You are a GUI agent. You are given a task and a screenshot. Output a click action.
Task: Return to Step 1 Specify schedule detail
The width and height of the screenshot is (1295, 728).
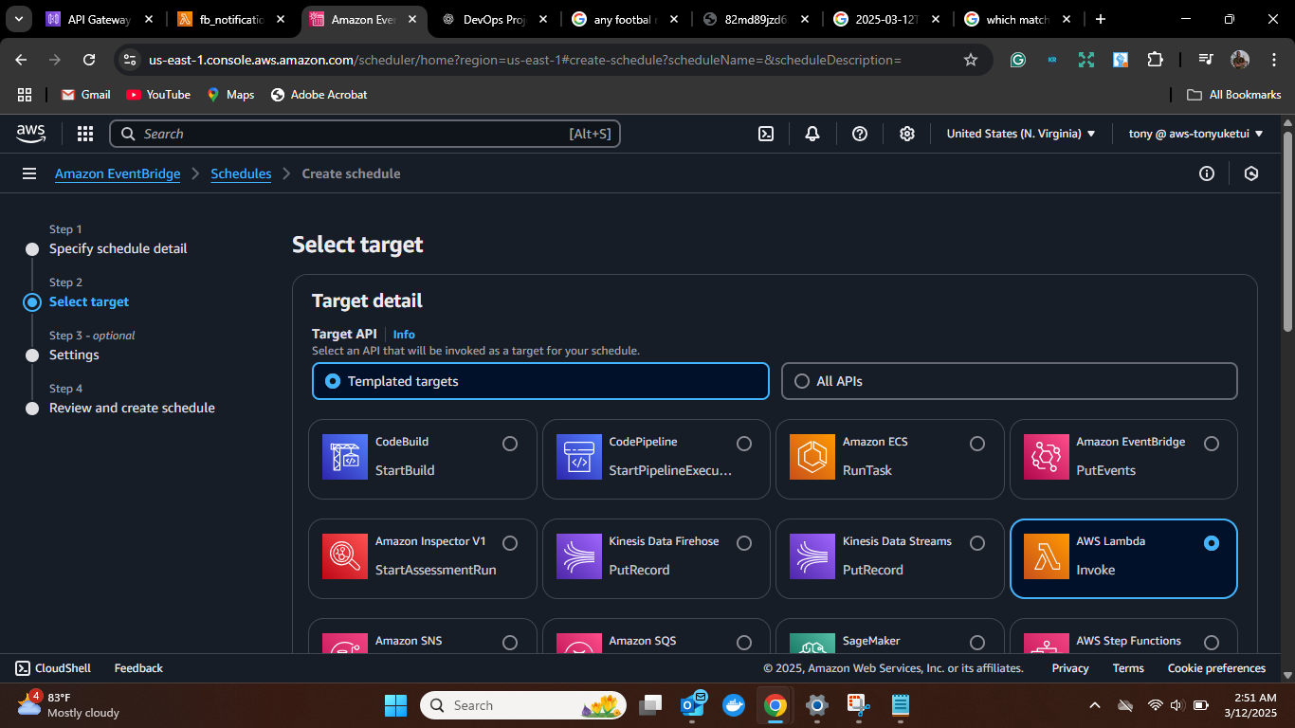coord(119,248)
